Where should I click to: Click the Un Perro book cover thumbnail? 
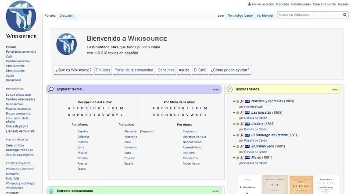tap(301, 185)
